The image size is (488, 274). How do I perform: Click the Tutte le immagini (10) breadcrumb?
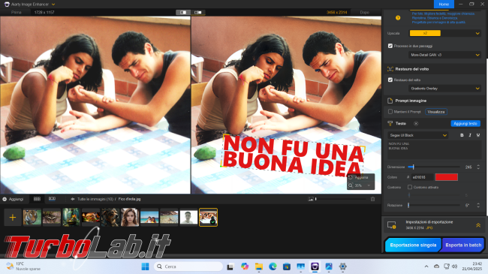(x=95, y=199)
